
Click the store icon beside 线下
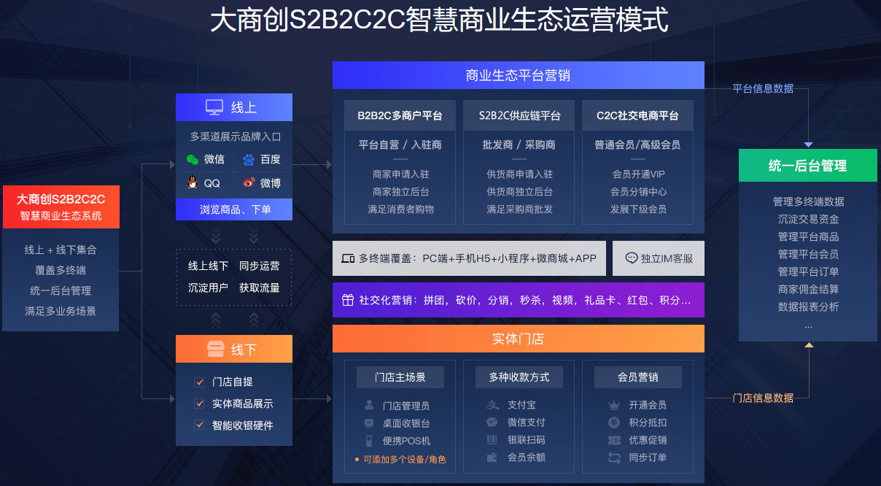click(x=214, y=350)
